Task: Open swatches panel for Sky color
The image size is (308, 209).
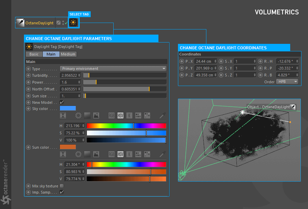Action: (x=147, y=115)
